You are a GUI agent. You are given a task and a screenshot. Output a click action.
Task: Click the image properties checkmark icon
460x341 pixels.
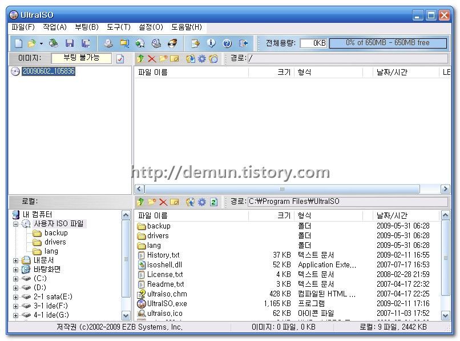click(x=120, y=58)
